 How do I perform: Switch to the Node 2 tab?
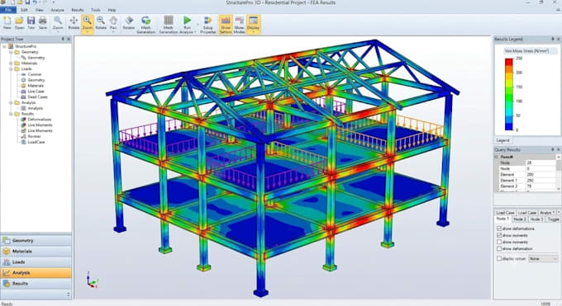tap(519, 219)
